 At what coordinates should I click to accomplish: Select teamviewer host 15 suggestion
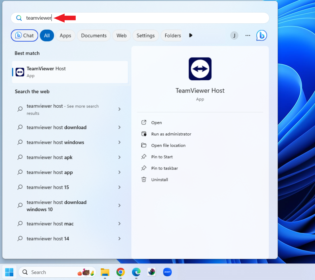coord(70,187)
